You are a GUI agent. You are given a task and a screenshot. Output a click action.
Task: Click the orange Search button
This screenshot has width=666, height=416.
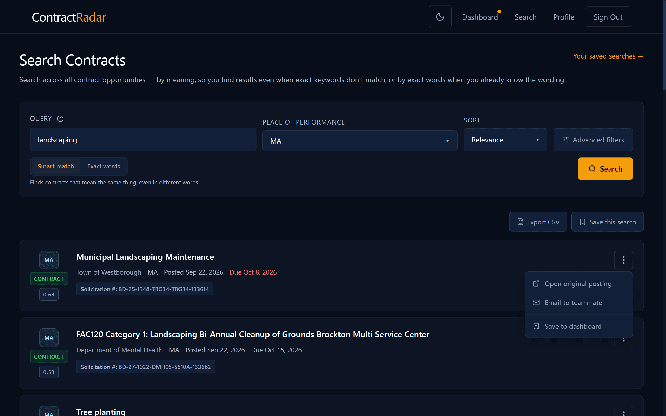pyautogui.click(x=605, y=169)
